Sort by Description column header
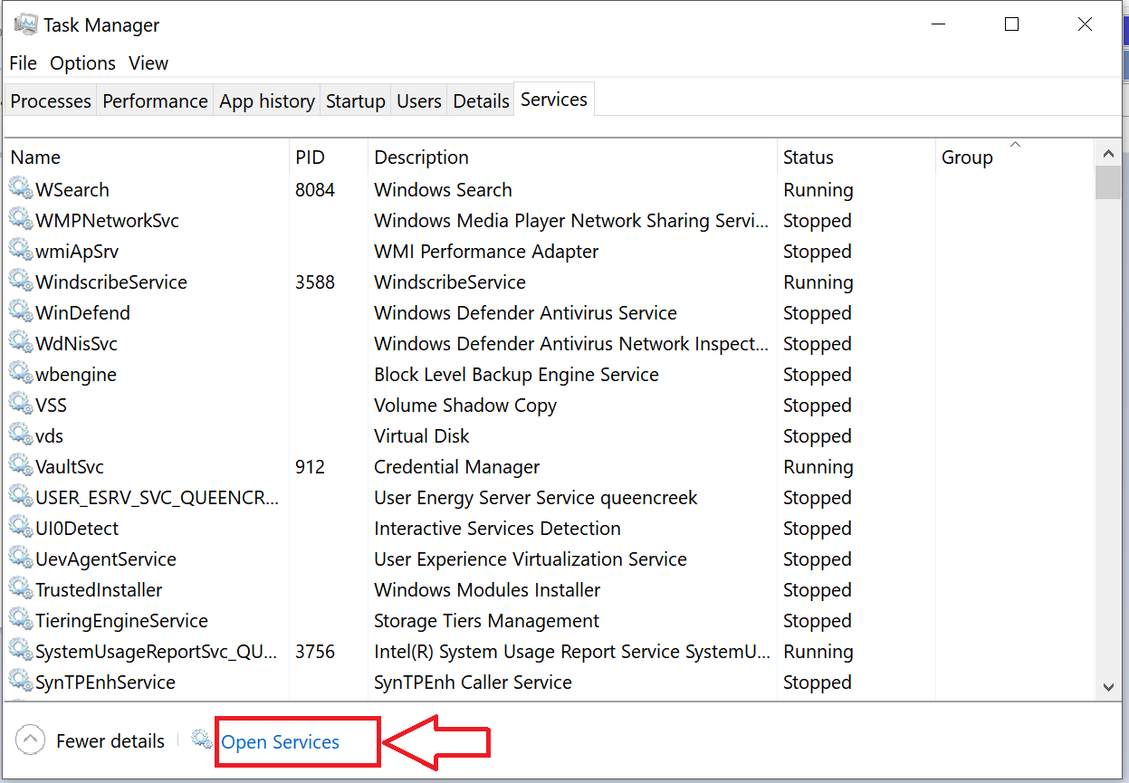Screen dimensions: 1129x783 click(x=572, y=158)
